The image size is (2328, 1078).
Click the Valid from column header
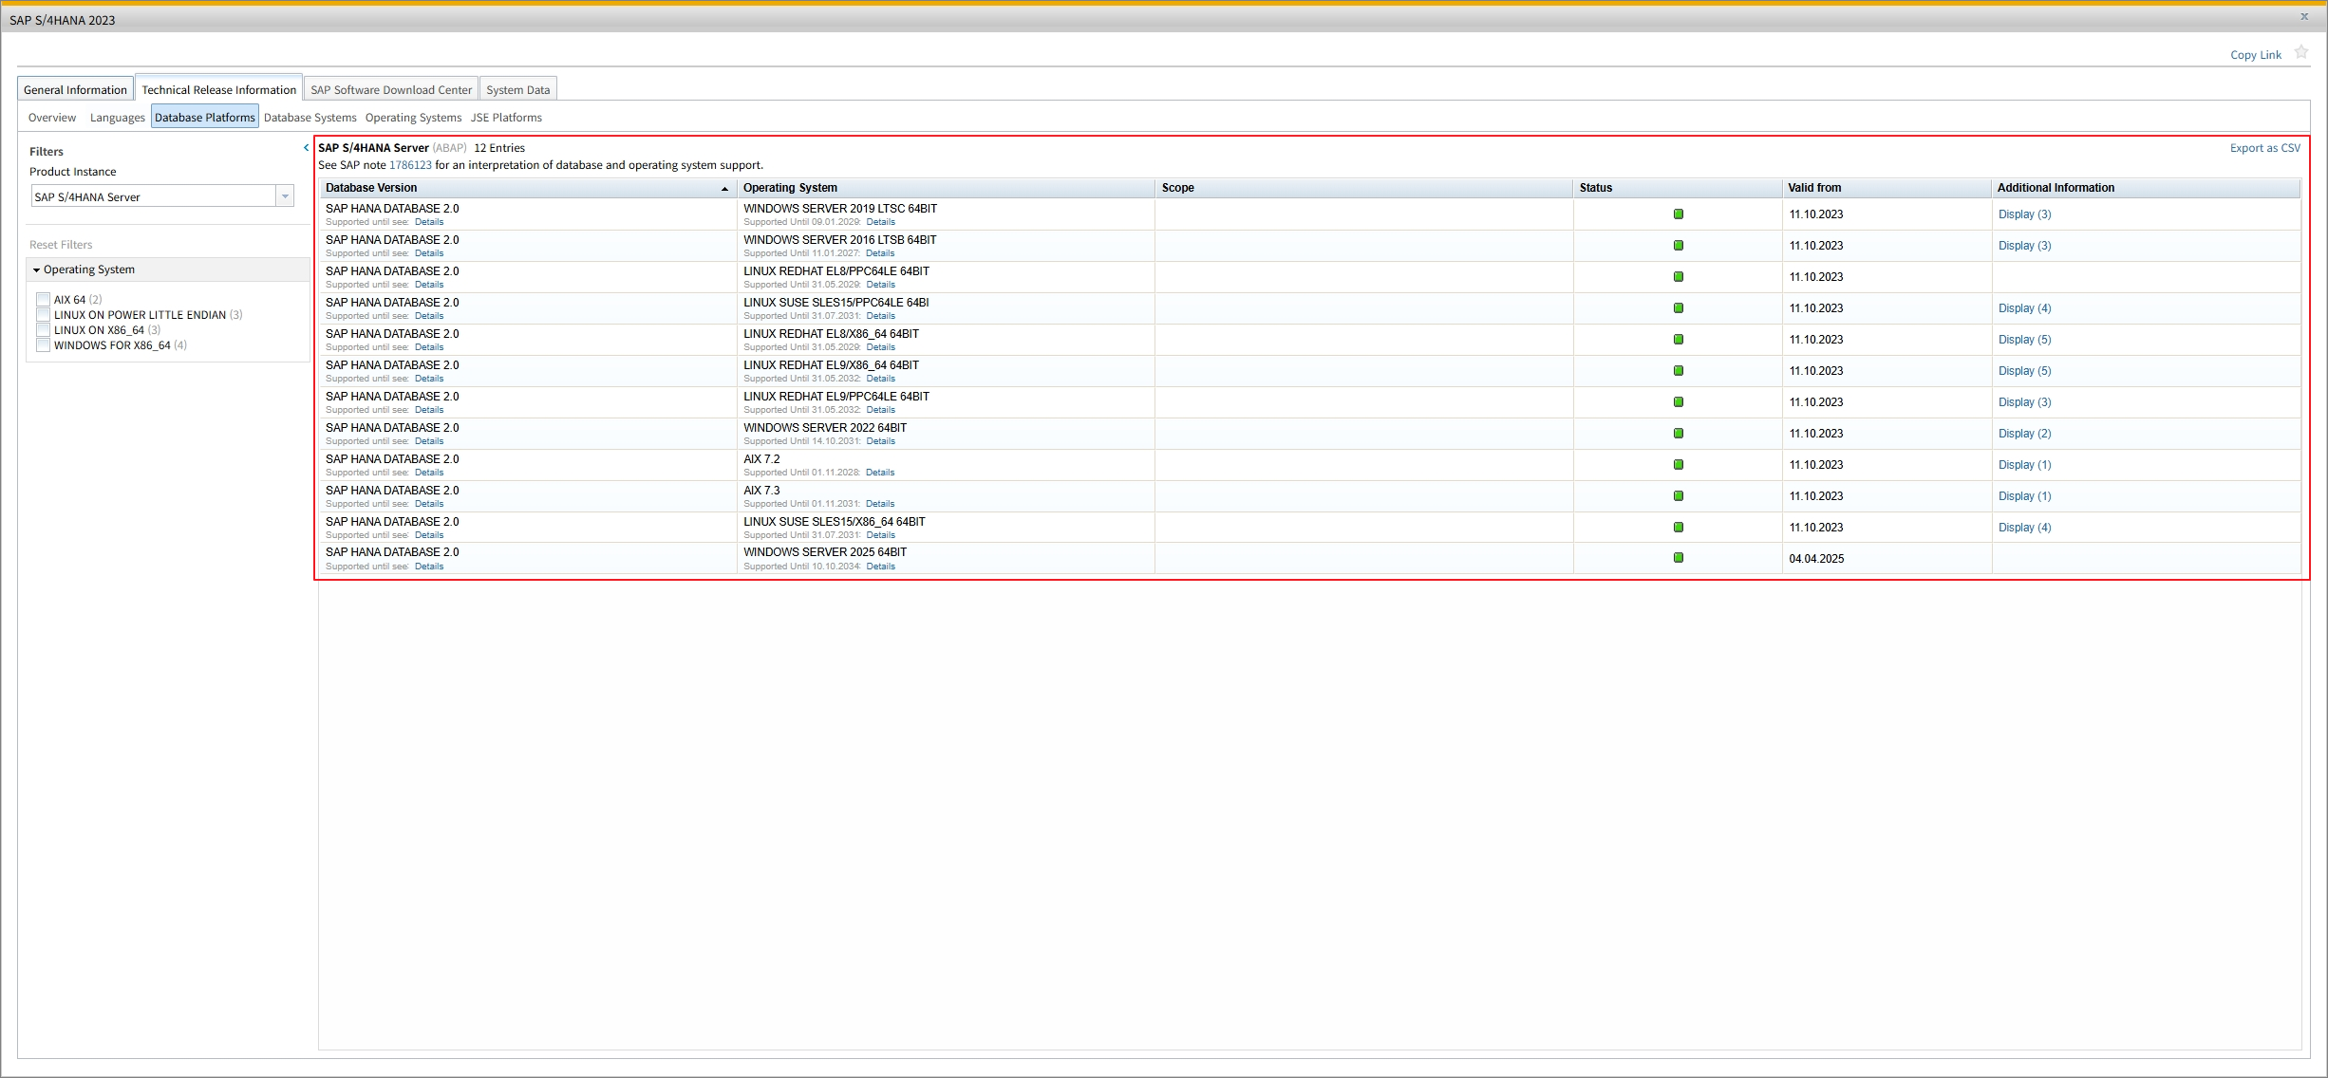point(1887,188)
